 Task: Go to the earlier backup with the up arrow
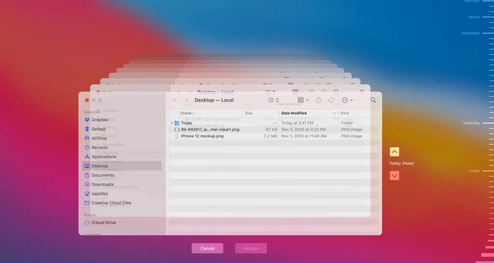pyautogui.click(x=395, y=152)
